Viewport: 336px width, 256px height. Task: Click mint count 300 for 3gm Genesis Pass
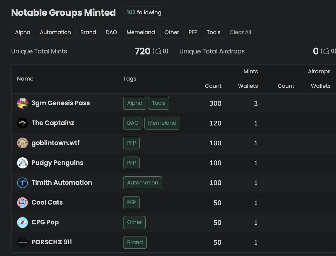coord(215,103)
